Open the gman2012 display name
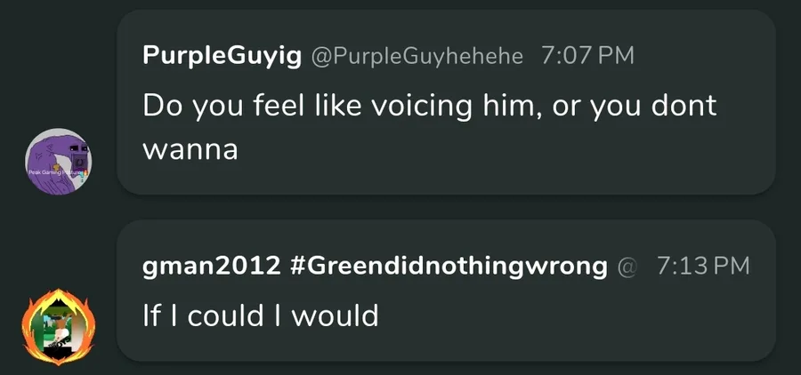 coord(210,266)
